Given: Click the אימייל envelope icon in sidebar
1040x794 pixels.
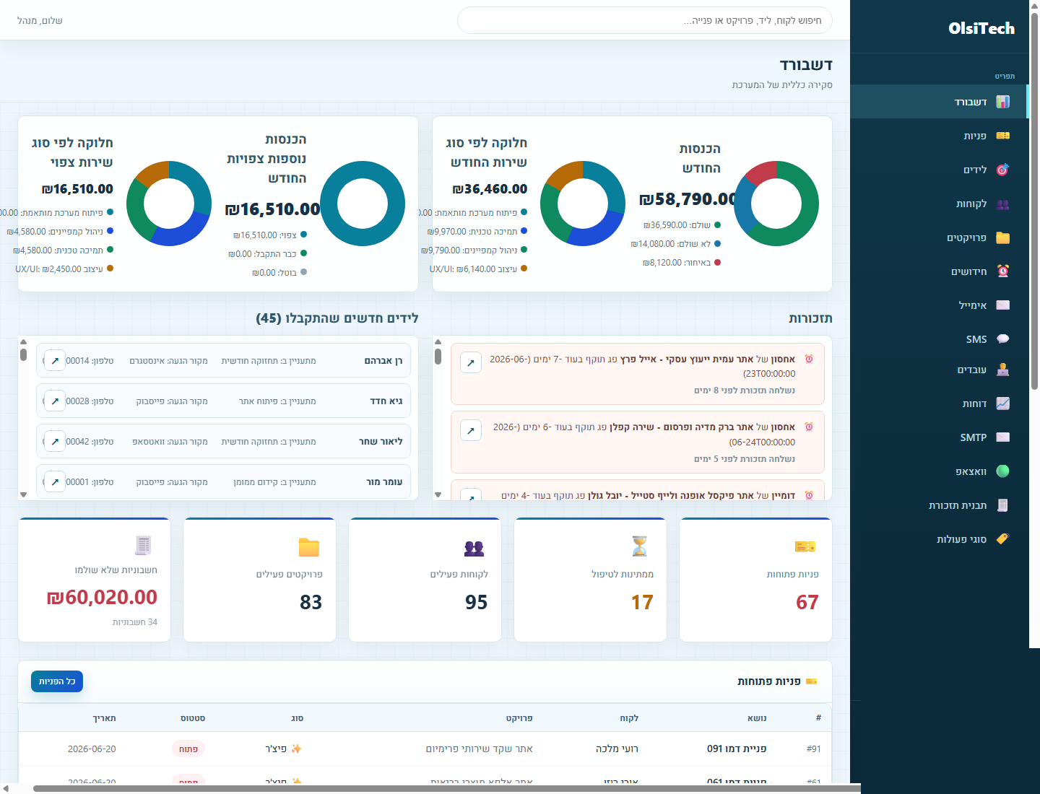Looking at the screenshot, I should [x=1002, y=305].
